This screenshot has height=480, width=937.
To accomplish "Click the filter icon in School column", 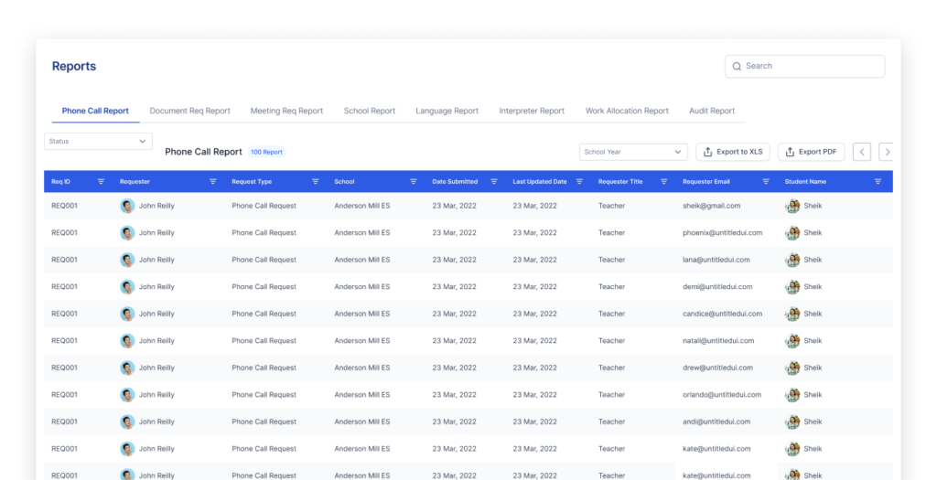I will [414, 182].
